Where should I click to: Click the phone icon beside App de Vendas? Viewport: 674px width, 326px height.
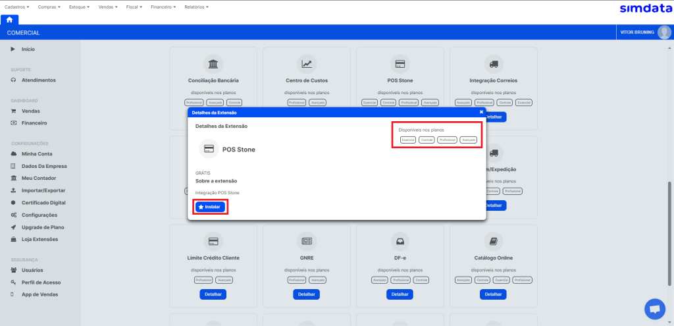[x=13, y=294]
